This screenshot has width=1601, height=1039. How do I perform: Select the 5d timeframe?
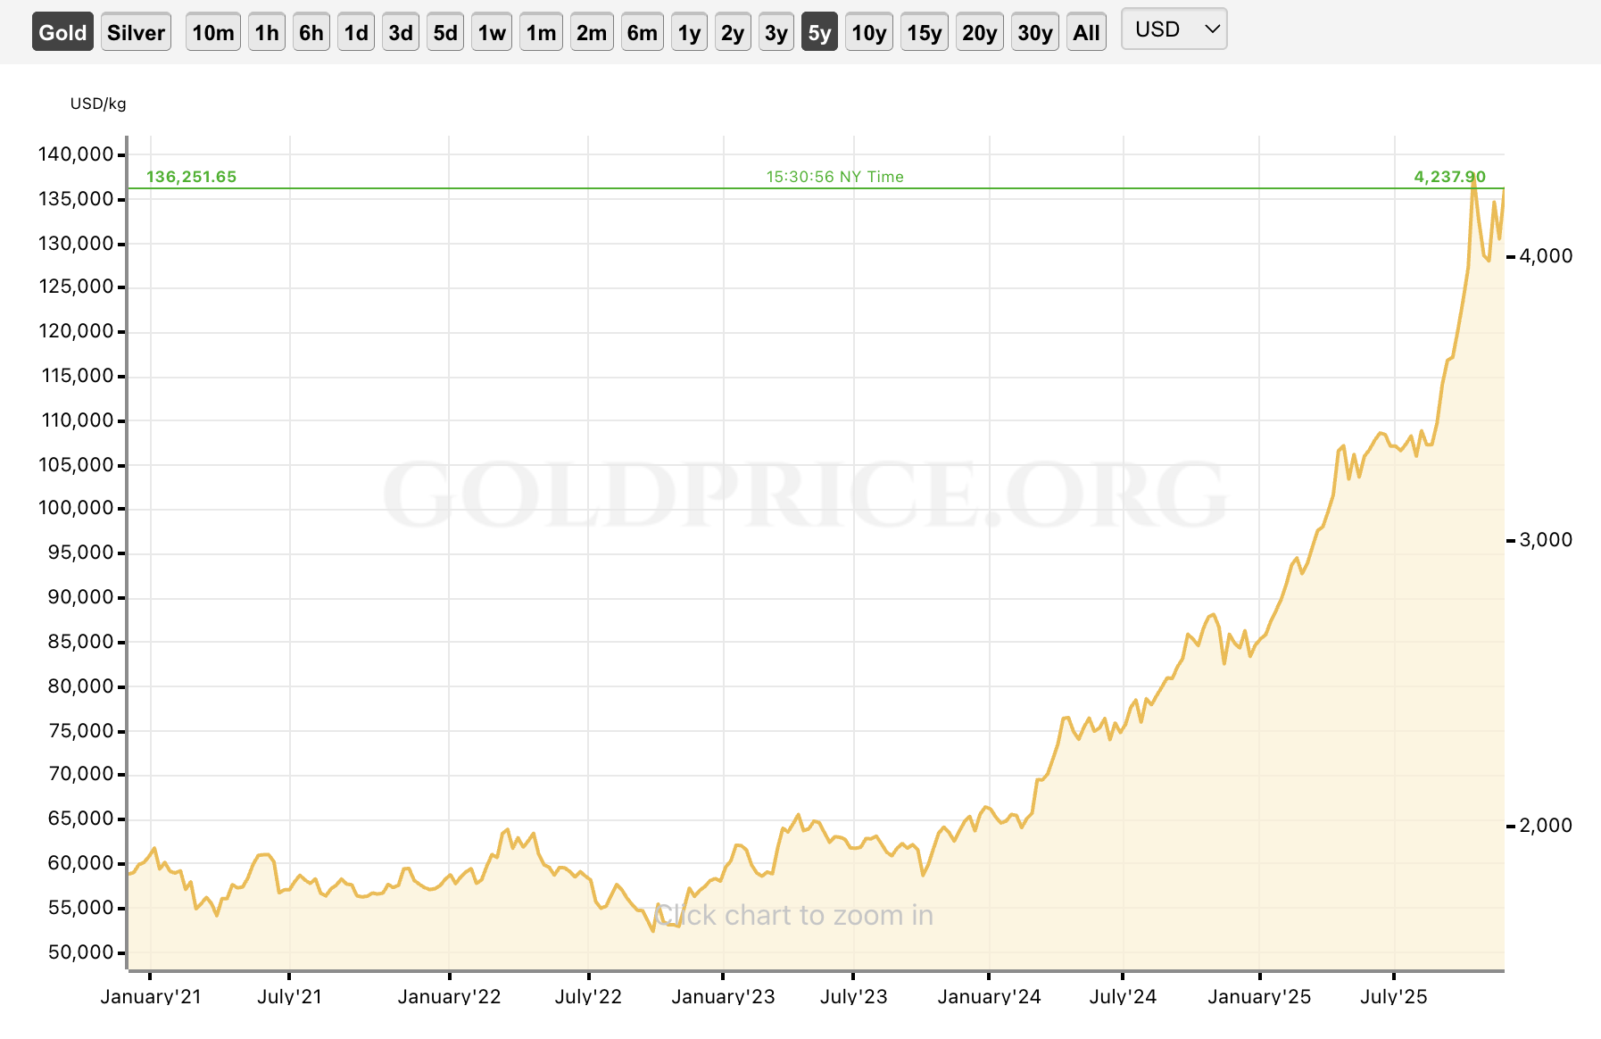pos(445,30)
